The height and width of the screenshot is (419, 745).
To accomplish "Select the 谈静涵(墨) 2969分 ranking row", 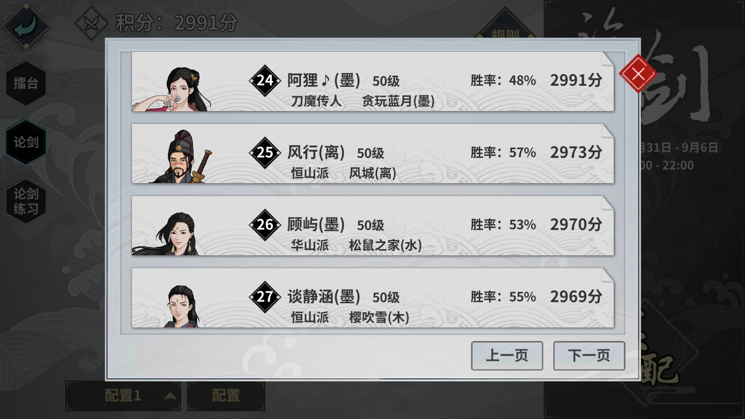I will pos(373,298).
